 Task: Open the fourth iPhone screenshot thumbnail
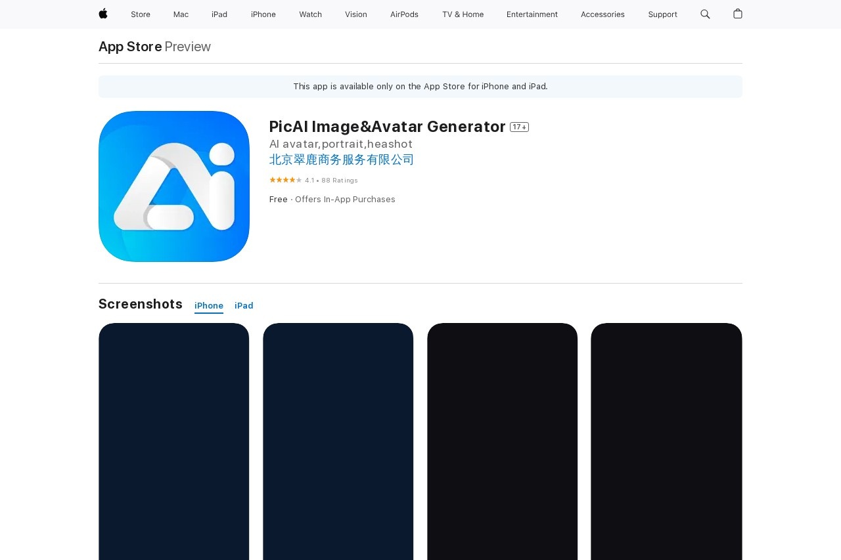click(x=666, y=441)
